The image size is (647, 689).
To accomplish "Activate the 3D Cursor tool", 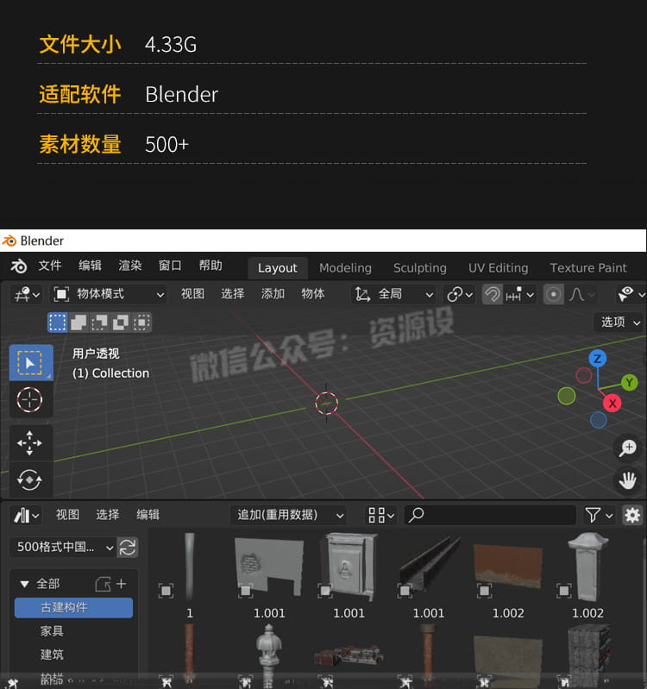I will coord(30,400).
